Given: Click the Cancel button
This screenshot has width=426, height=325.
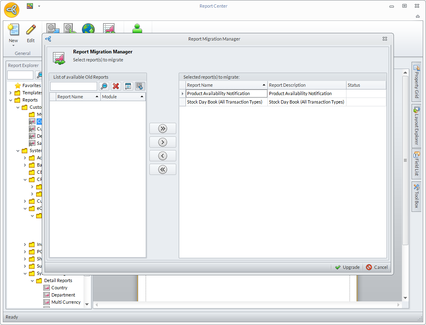Looking at the screenshot, I should coord(377,267).
